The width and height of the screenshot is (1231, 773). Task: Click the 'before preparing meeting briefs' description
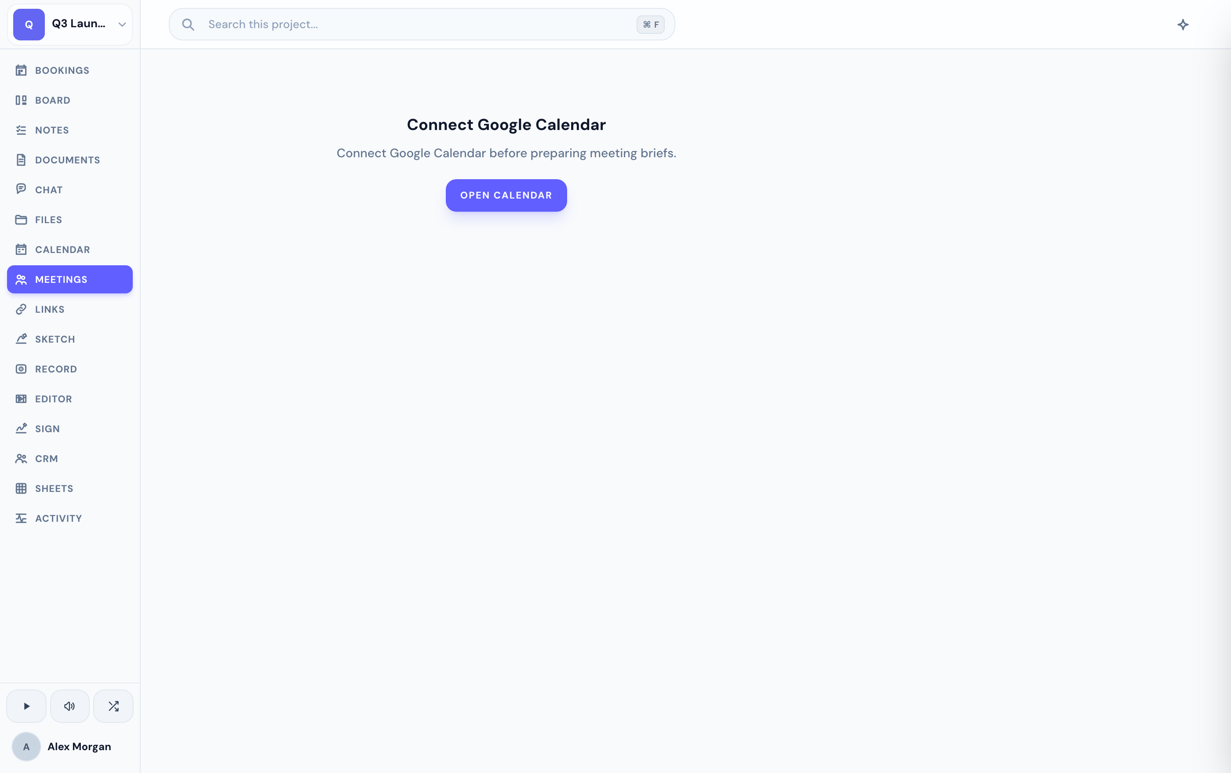[x=506, y=153]
